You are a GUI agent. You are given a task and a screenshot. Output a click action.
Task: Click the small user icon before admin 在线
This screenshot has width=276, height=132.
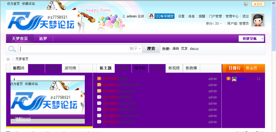(x=124, y=16)
